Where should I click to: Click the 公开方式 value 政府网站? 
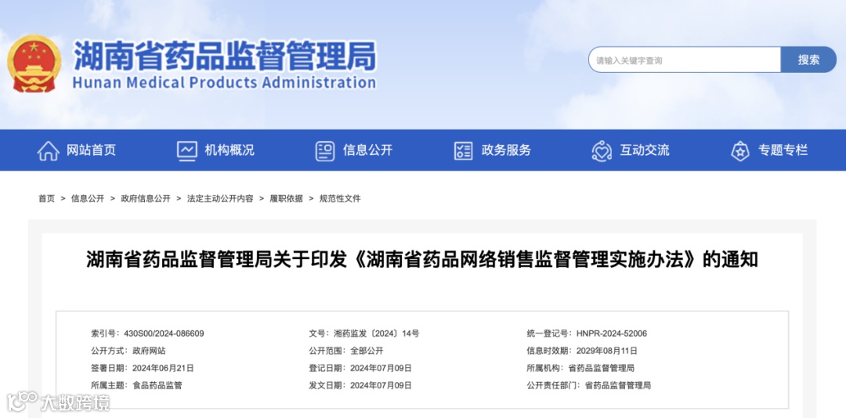pyautogui.click(x=149, y=351)
